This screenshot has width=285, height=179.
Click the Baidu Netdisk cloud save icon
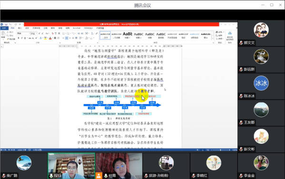(x=230, y=33)
